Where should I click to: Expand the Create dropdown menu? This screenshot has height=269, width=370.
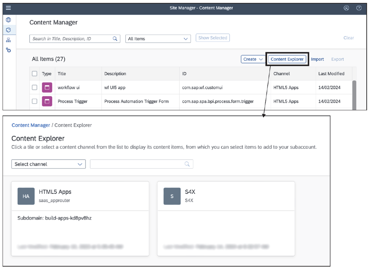(x=253, y=59)
